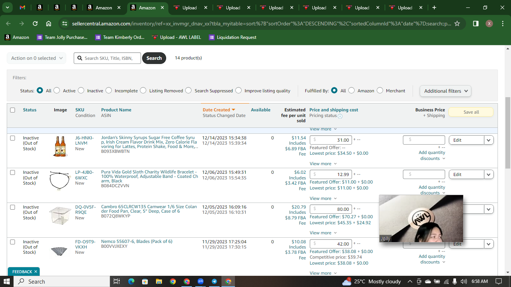The width and height of the screenshot is (511, 287).
Task: Open a new browser tab
Action: coord(434,7)
